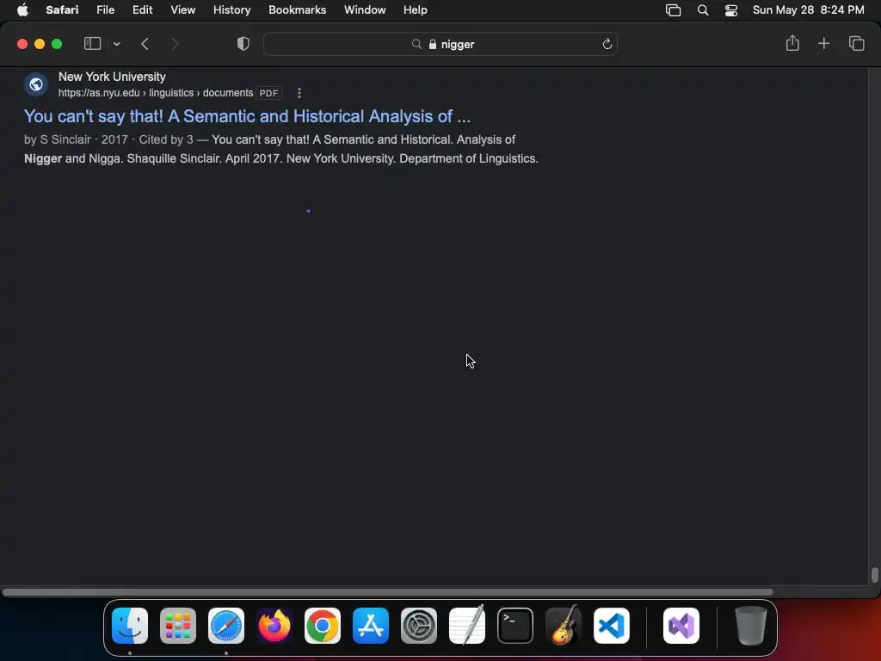Screen dimensions: 881x661
Task: Click the vertical scrollbar thumb
Action: tap(874, 575)
